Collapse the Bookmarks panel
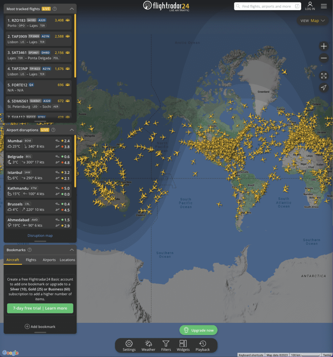 (72, 250)
